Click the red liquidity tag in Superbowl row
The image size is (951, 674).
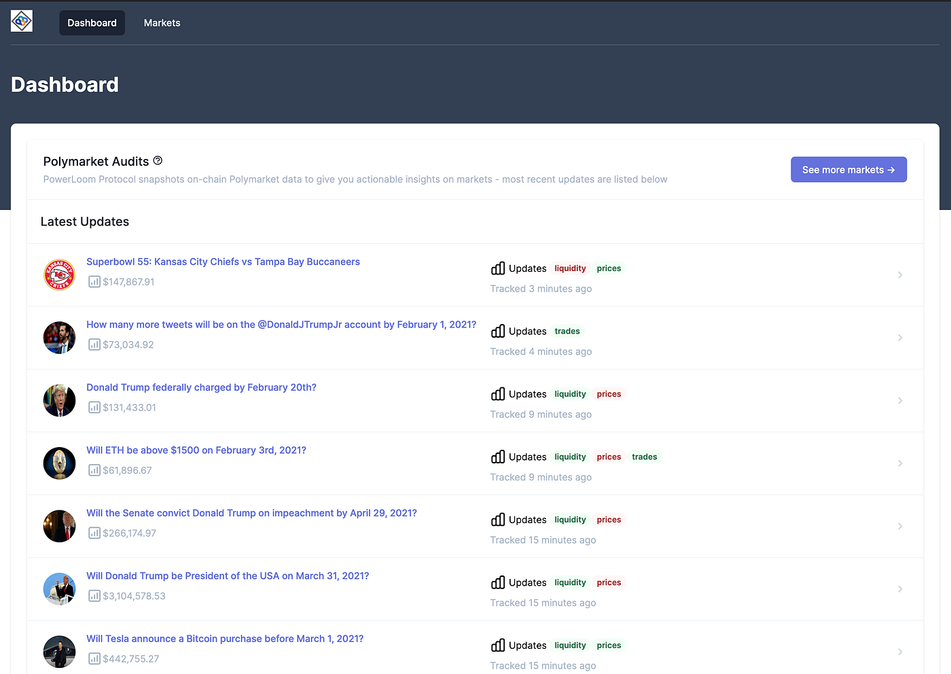[570, 268]
